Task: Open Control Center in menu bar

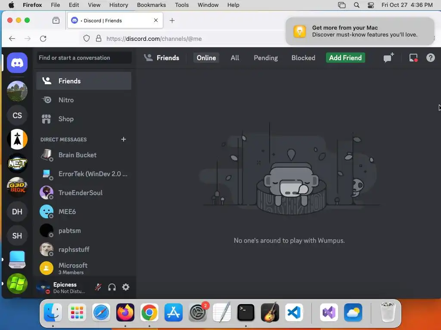Action: (x=371, y=5)
